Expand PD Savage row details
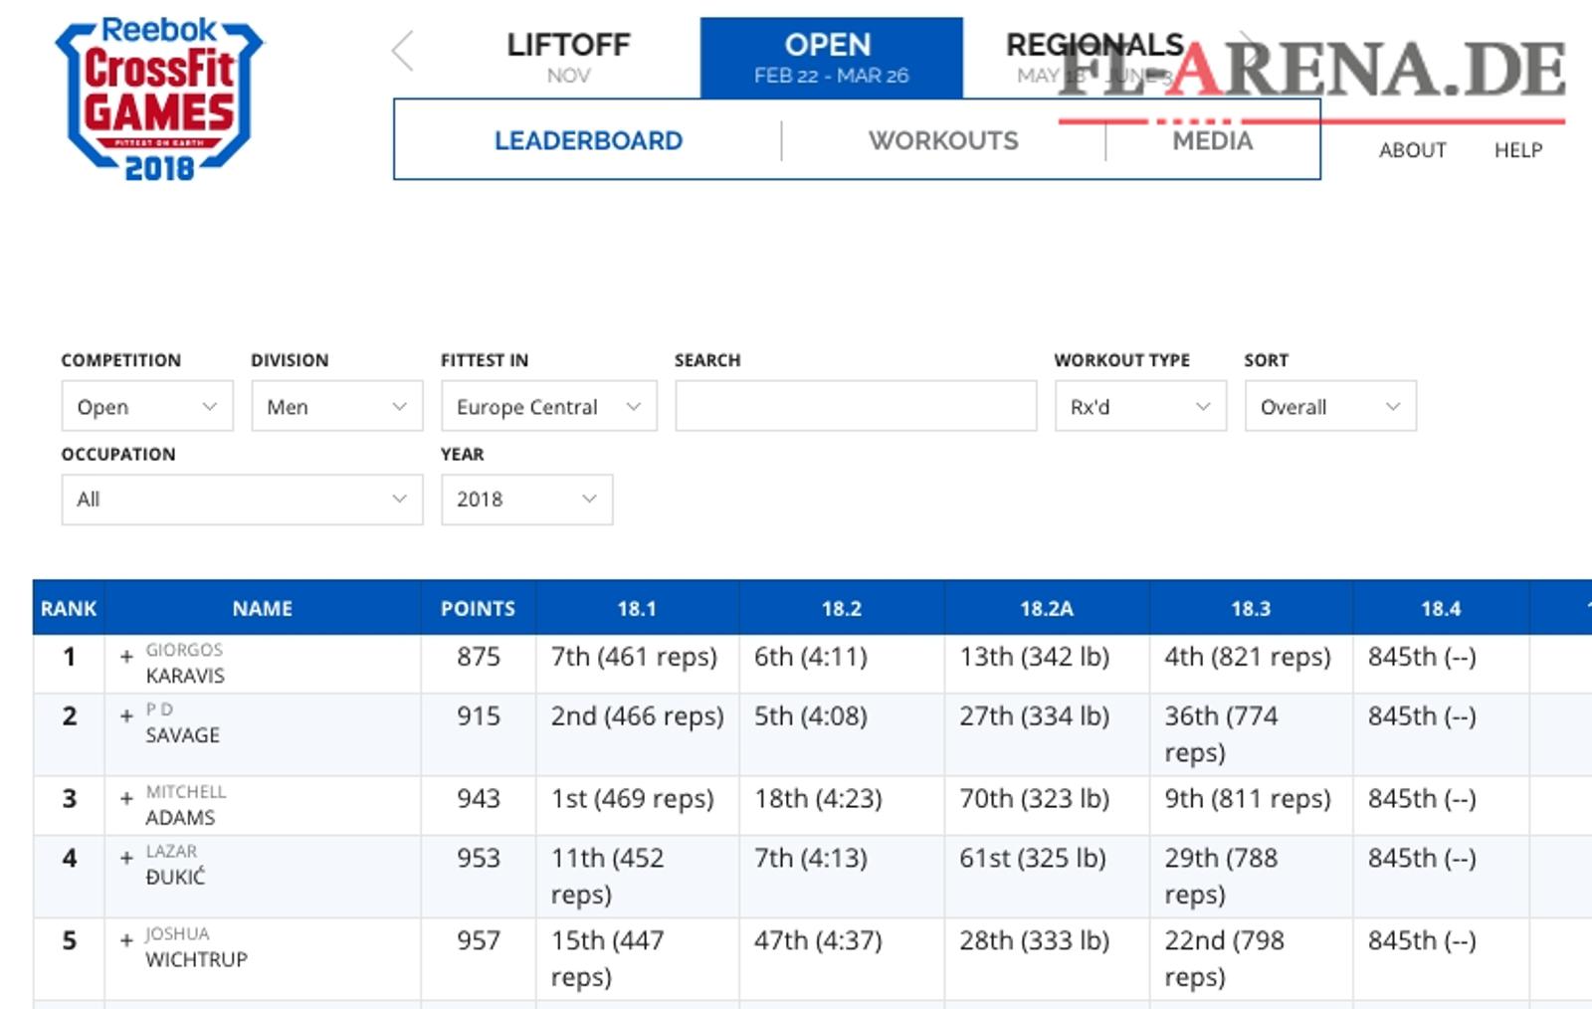This screenshot has height=1009, width=1592. pyautogui.click(x=126, y=715)
